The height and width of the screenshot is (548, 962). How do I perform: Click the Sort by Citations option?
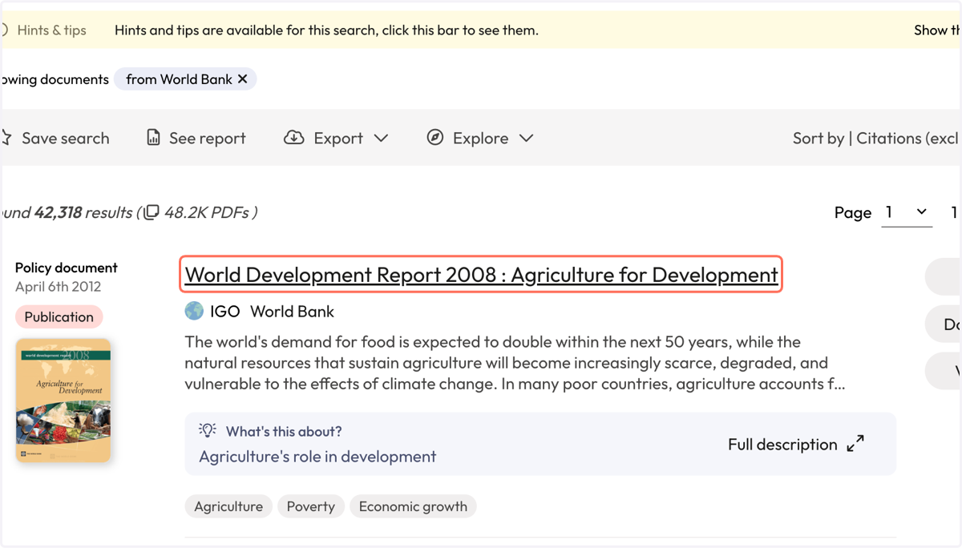tap(877, 138)
